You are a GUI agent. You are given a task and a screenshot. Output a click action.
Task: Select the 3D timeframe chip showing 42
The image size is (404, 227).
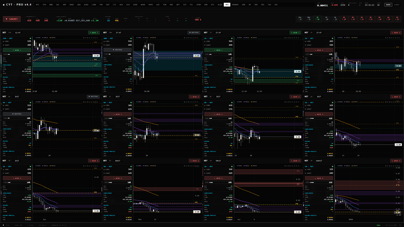click(370, 19)
